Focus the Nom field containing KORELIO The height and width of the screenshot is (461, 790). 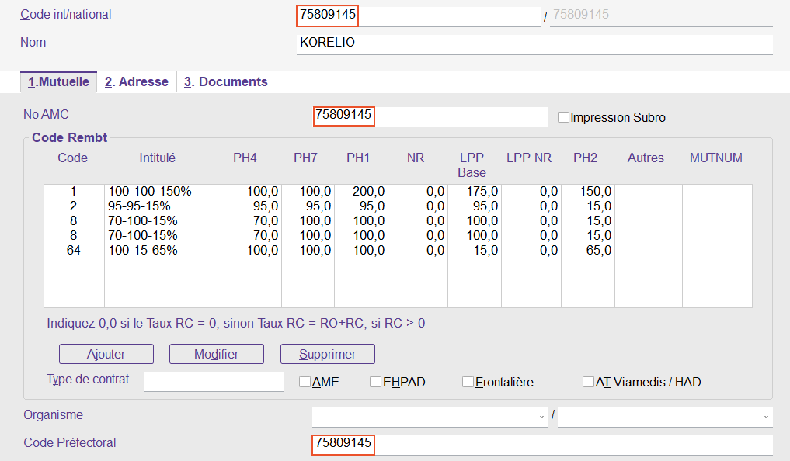pos(534,43)
